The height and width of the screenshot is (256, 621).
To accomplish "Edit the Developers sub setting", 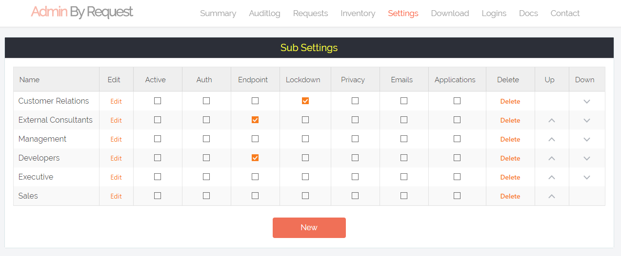I will 116,158.
